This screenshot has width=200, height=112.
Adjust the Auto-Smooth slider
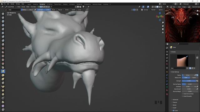pyautogui.click(x=189, y=89)
